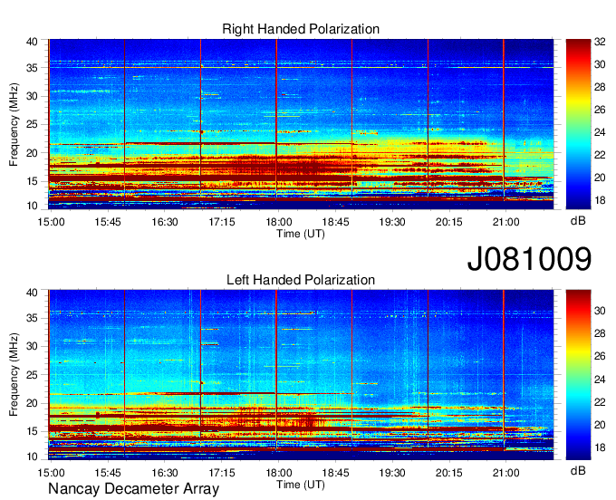Click the 32 value on Right Handed color bar
This screenshot has height=500, width=616.
click(x=600, y=42)
